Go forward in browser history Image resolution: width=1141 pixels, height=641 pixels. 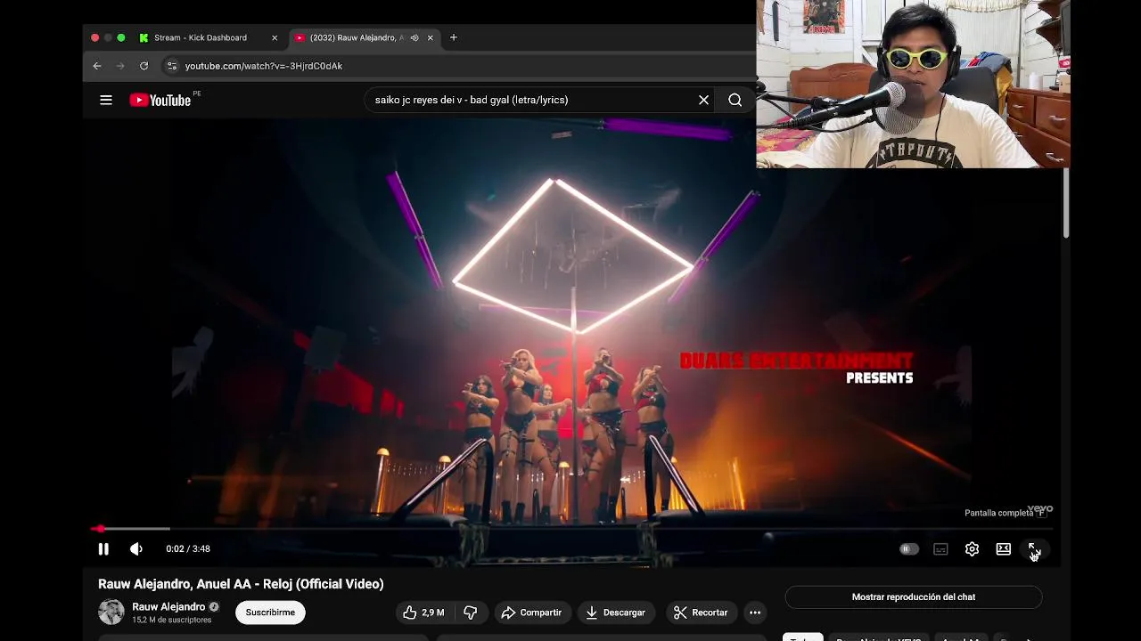pyautogui.click(x=120, y=66)
